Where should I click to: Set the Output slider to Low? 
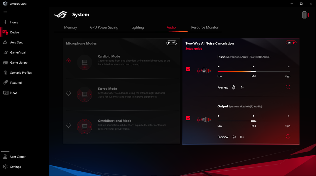[219, 116]
